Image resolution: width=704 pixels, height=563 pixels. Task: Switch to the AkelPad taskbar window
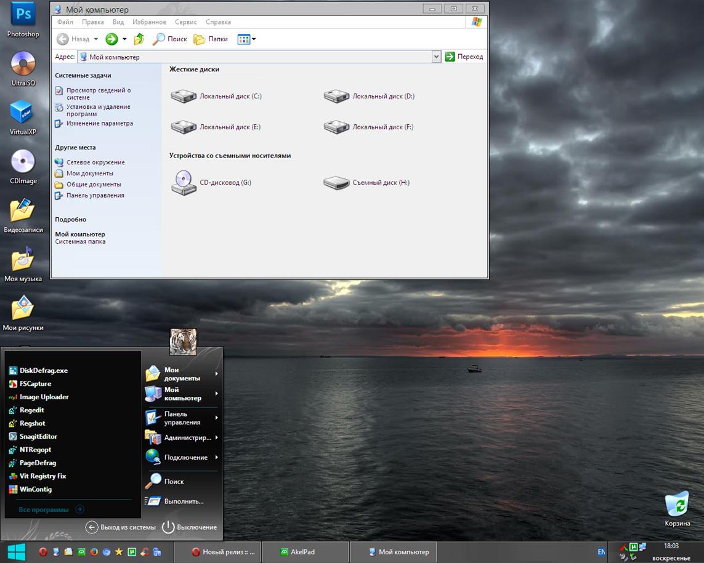305,552
